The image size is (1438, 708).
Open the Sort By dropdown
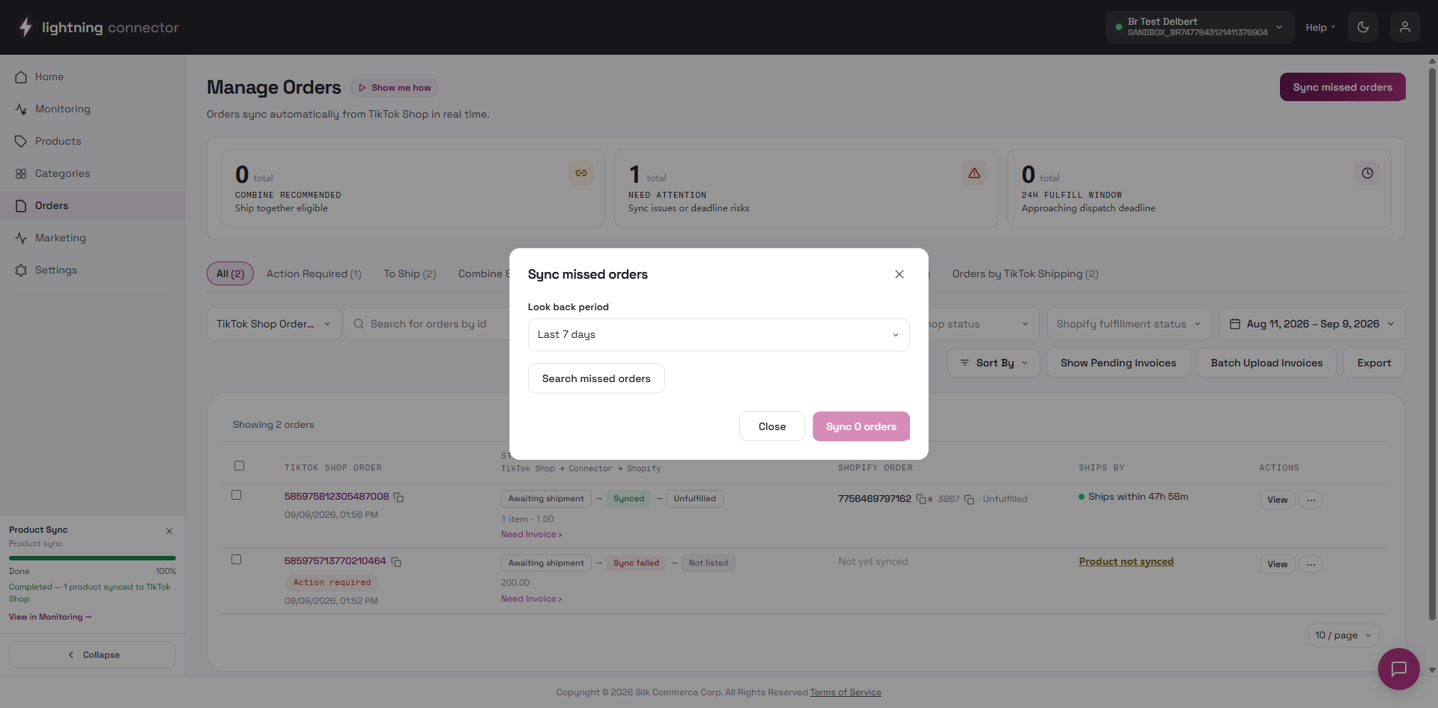[x=994, y=363]
